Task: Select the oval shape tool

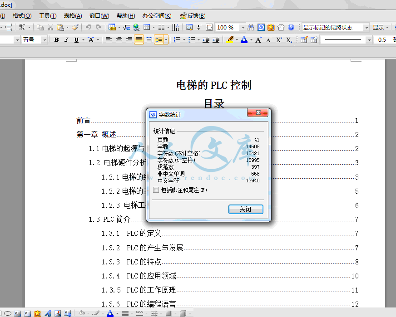Action: click(8, 313)
